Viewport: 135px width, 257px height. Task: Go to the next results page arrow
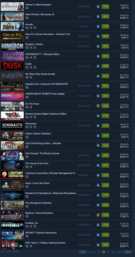128,252
